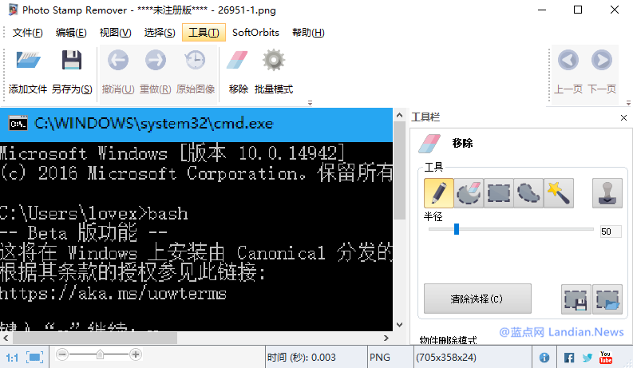Activate the clone stamp tool
Viewport: 633px width, 368px height.
[x=607, y=193]
